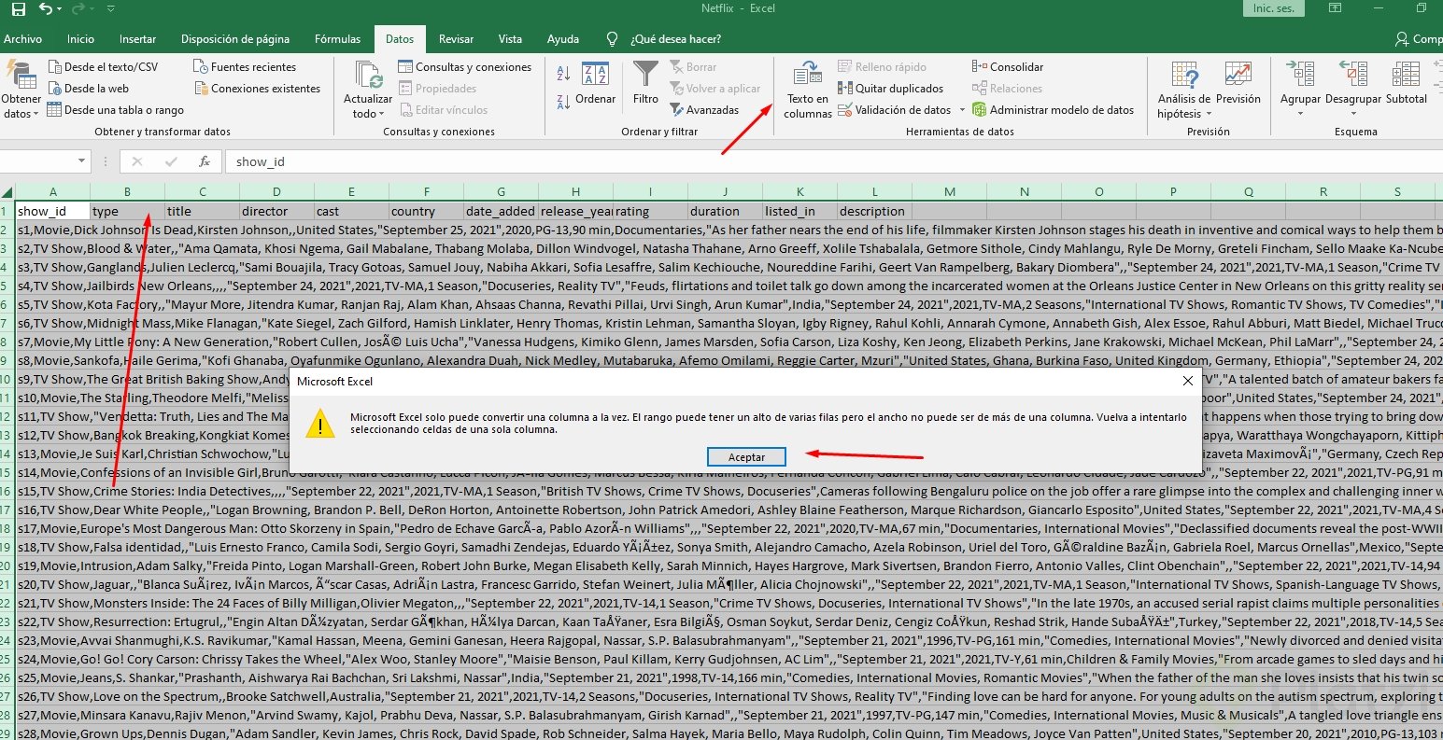Click Consolidar in data tools
Image resolution: width=1443 pixels, height=740 pixels.
coord(1008,67)
